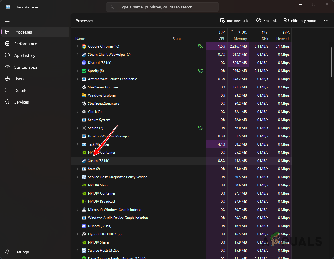The height and width of the screenshot is (259, 334).
Task: Open the Users section
Action: tap(19, 79)
